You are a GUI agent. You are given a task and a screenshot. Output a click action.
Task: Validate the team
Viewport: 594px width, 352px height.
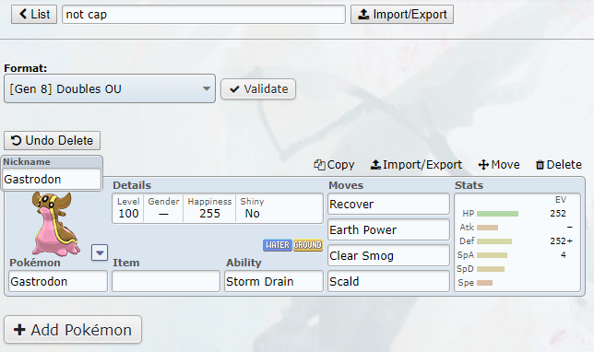coord(258,89)
